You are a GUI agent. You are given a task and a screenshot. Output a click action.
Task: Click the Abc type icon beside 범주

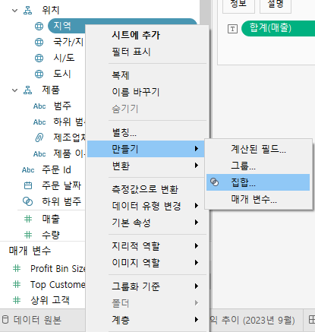(x=39, y=106)
